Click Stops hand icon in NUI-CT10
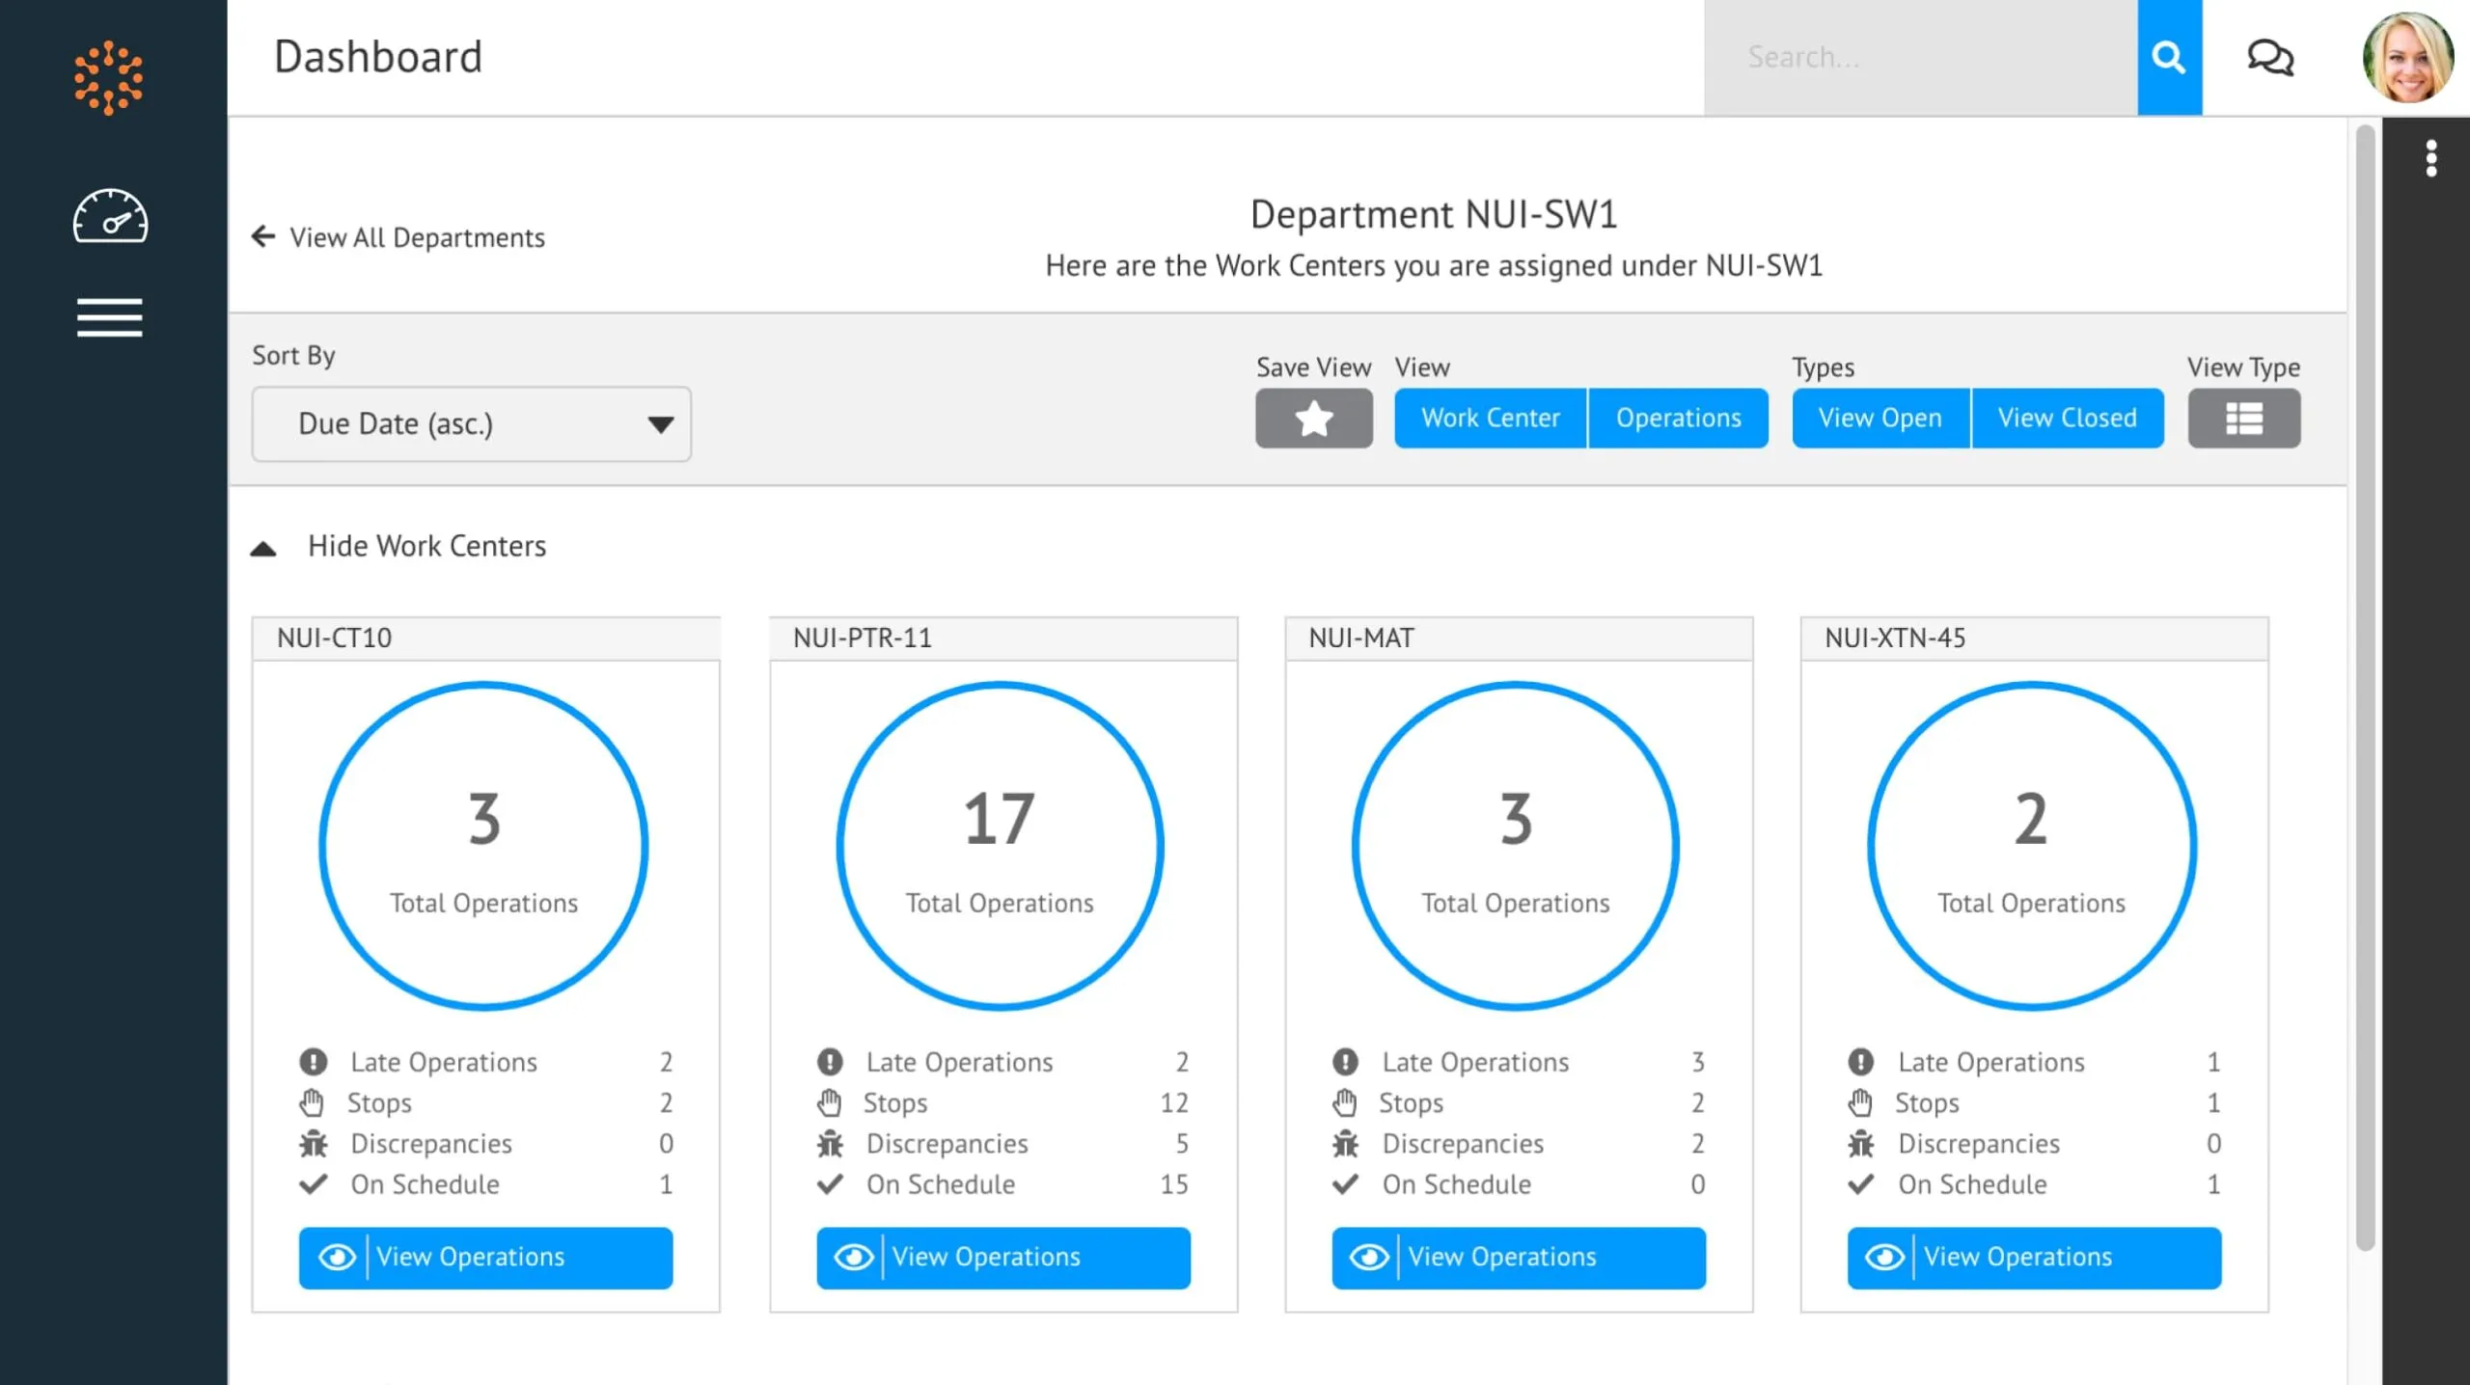Image resolution: width=2470 pixels, height=1385 pixels. tap(312, 1102)
